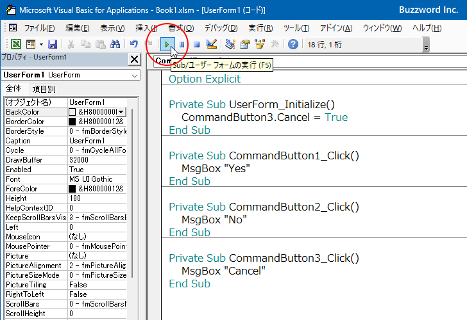Select the PictureSizeMode property row
467x320 pixels.
point(66,275)
